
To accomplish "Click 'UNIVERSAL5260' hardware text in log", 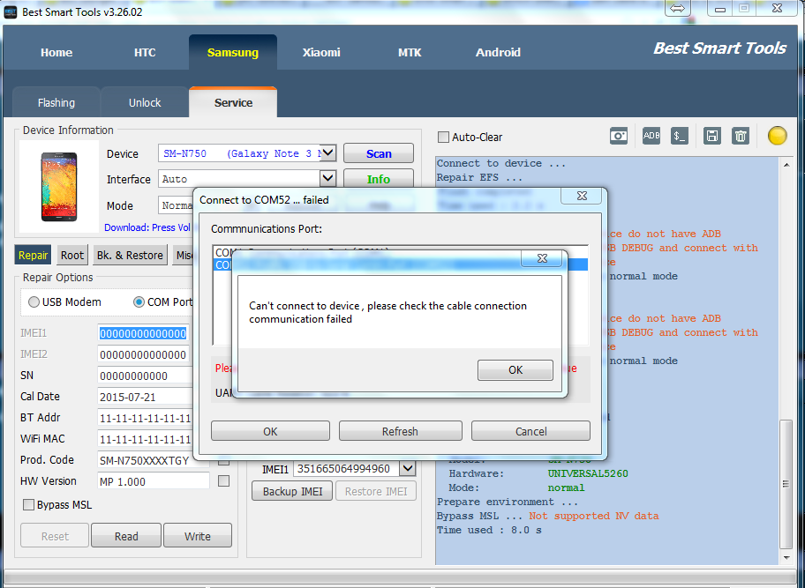I will (588, 473).
